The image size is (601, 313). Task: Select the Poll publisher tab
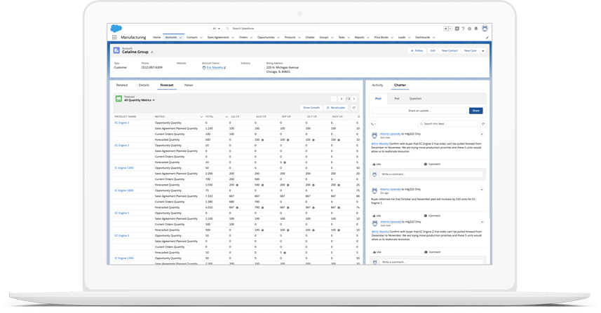397,99
